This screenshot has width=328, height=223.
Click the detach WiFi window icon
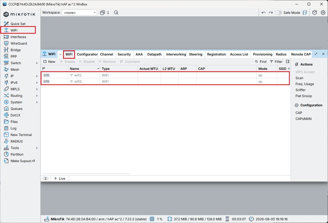click(316, 54)
